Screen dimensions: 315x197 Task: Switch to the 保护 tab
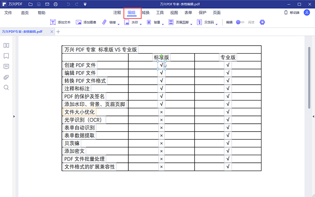pos(202,13)
